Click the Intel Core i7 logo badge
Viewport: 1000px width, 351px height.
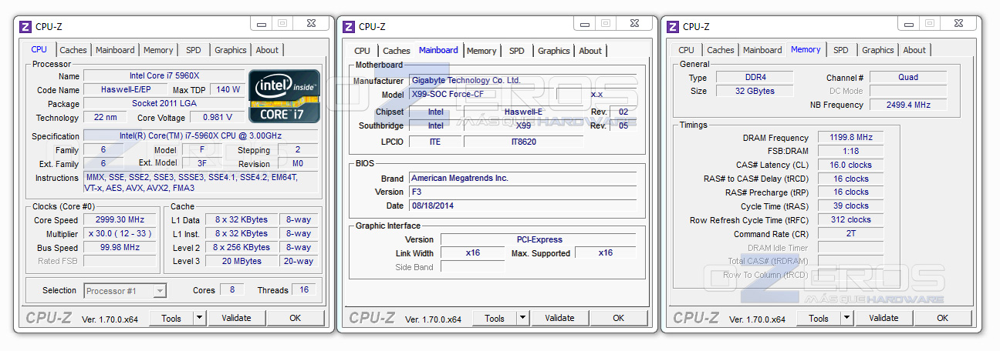click(284, 96)
